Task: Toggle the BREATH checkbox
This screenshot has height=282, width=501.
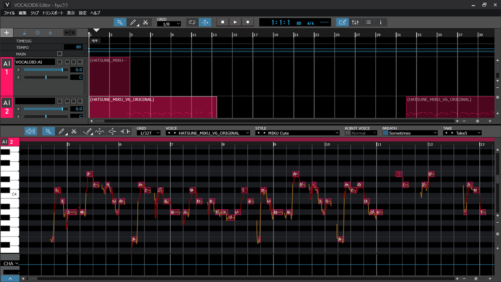Action: (385, 133)
